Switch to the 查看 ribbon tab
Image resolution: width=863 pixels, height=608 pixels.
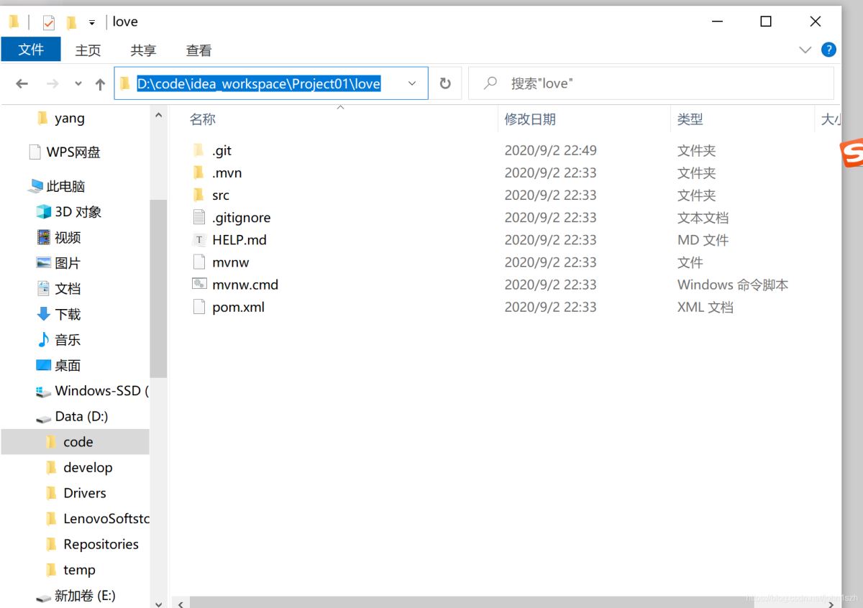198,50
